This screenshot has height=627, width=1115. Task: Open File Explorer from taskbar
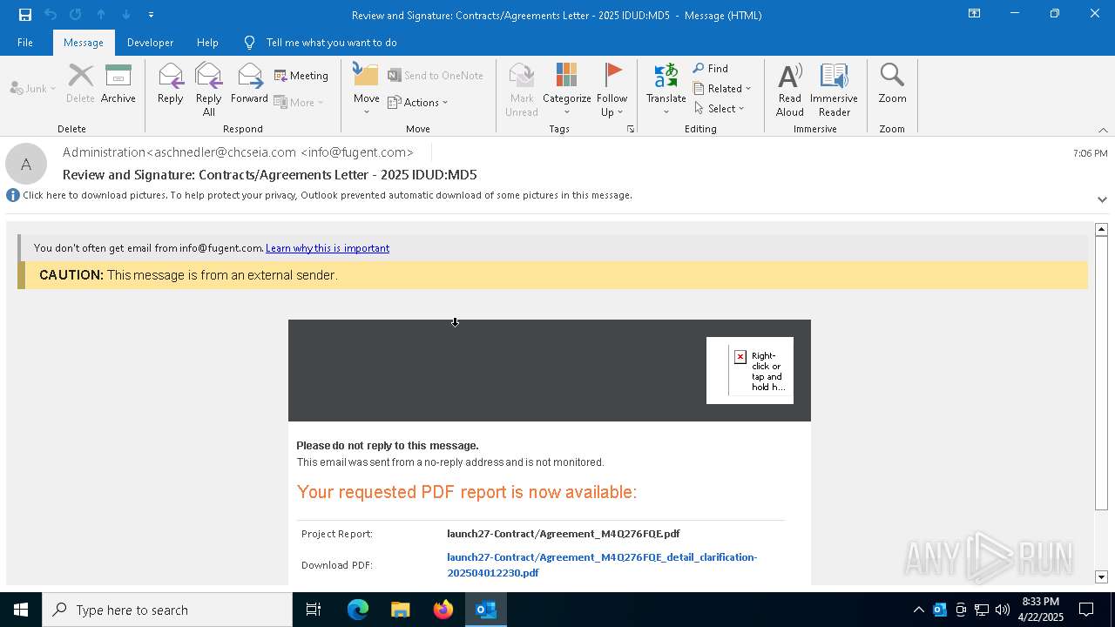point(401,610)
